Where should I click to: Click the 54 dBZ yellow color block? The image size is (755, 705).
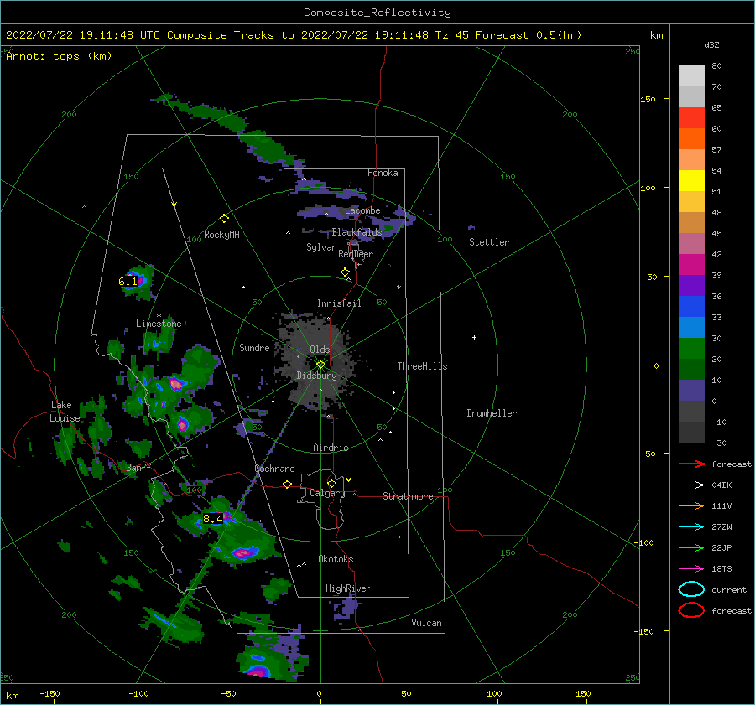click(691, 180)
